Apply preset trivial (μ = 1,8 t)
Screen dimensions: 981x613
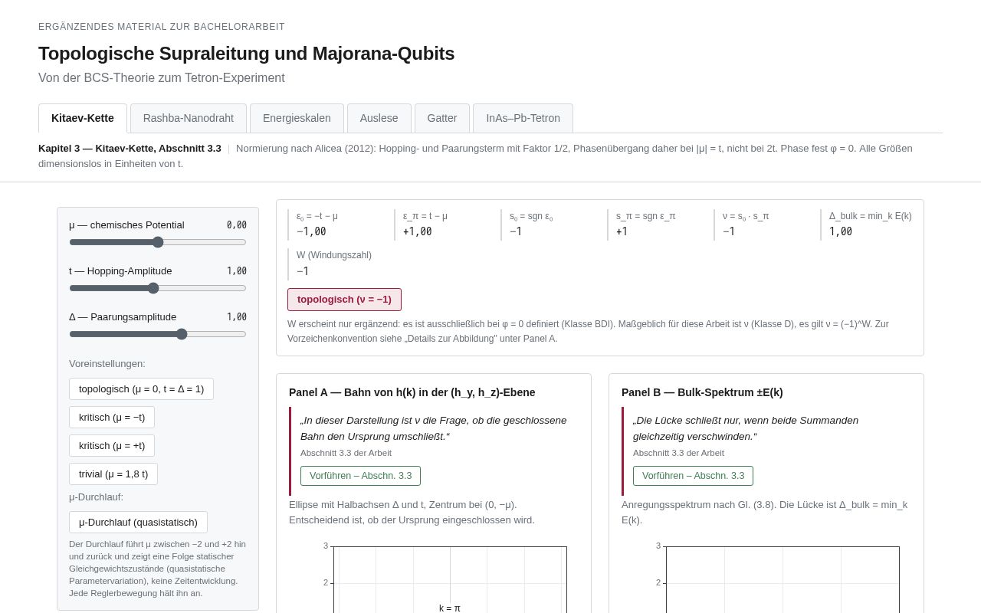[x=113, y=474]
